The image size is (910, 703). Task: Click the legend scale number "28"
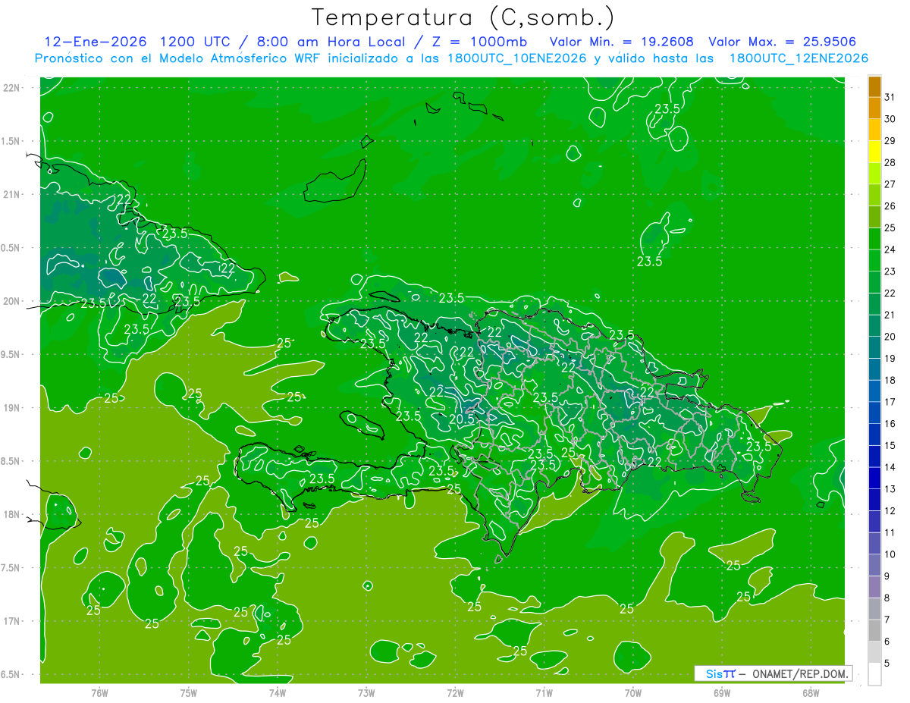pyautogui.click(x=890, y=162)
